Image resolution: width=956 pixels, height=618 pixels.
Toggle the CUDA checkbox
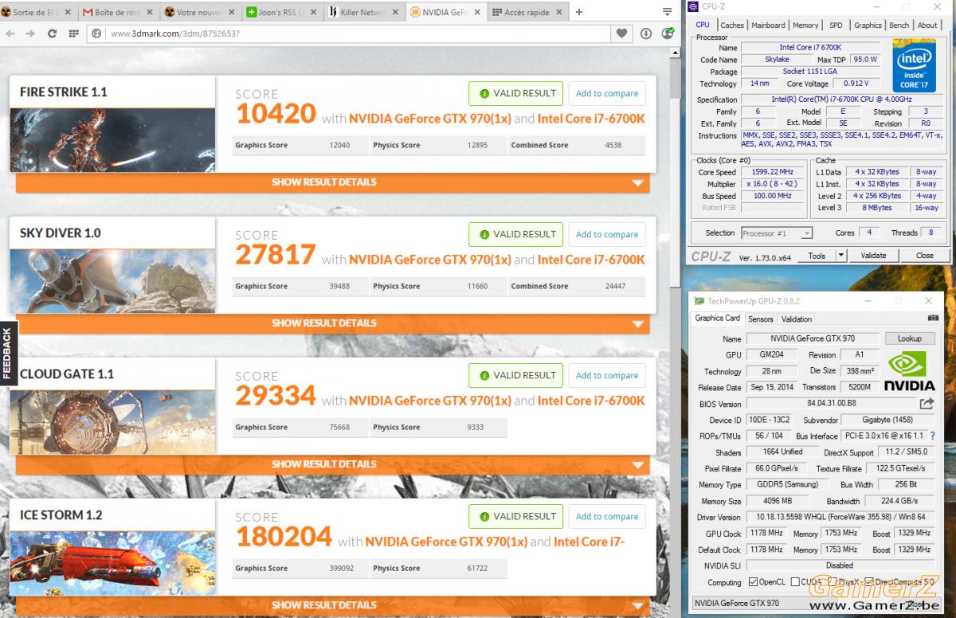tap(795, 582)
